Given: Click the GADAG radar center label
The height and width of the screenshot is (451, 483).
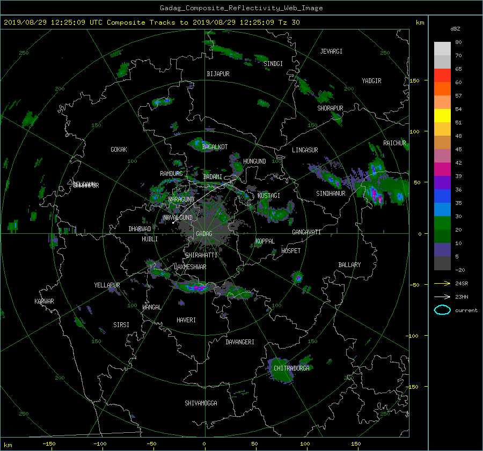Looking at the screenshot, I should tap(204, 234).
